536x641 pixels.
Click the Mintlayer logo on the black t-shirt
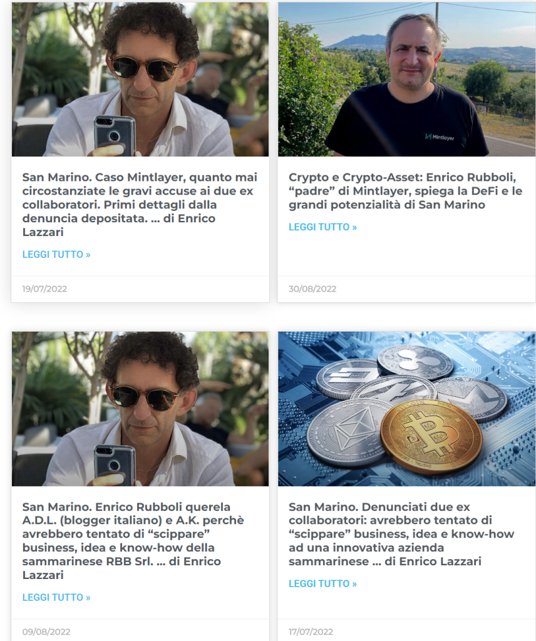point(440,137)
